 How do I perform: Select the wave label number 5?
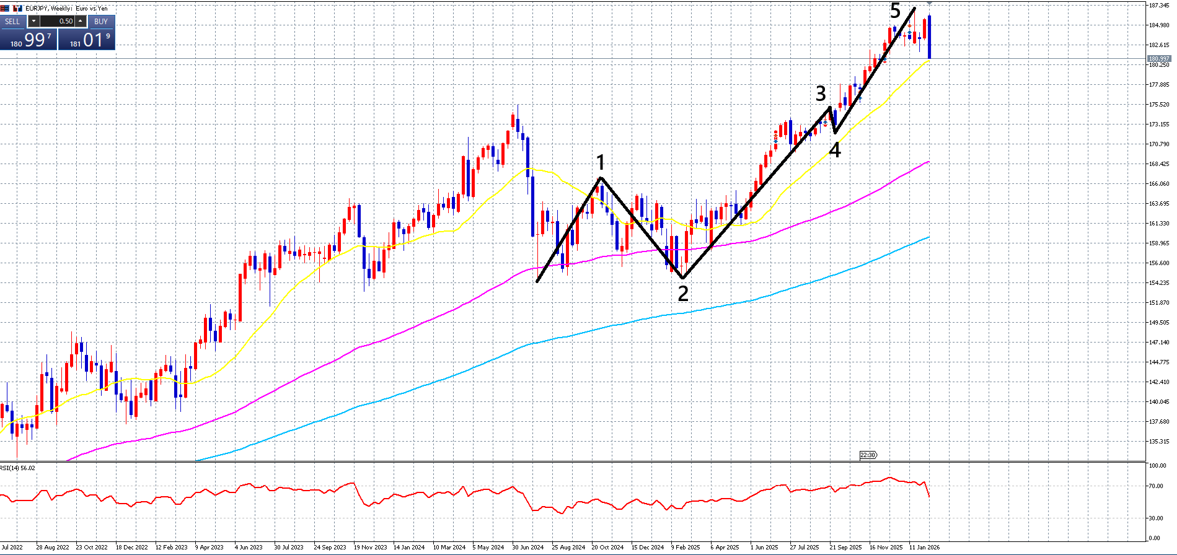pos(895,11)
